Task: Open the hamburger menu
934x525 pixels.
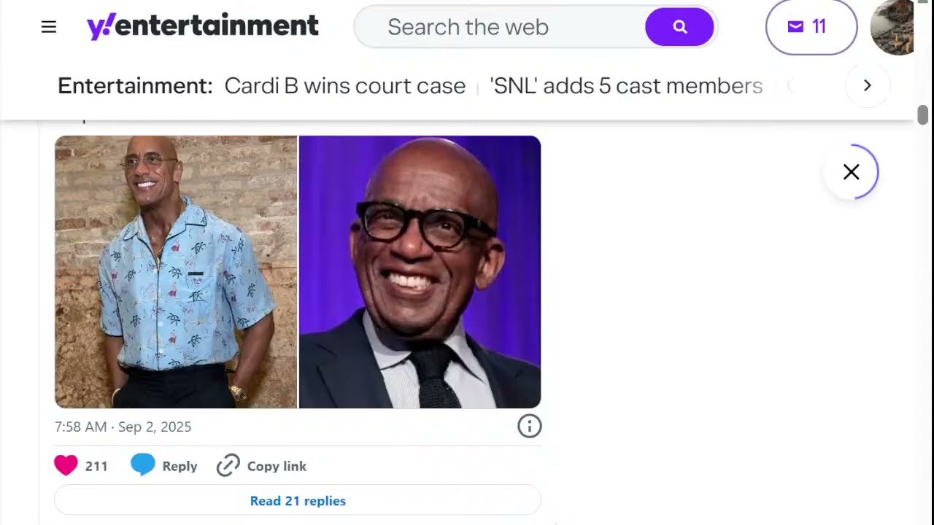Action: pos(49,27)
